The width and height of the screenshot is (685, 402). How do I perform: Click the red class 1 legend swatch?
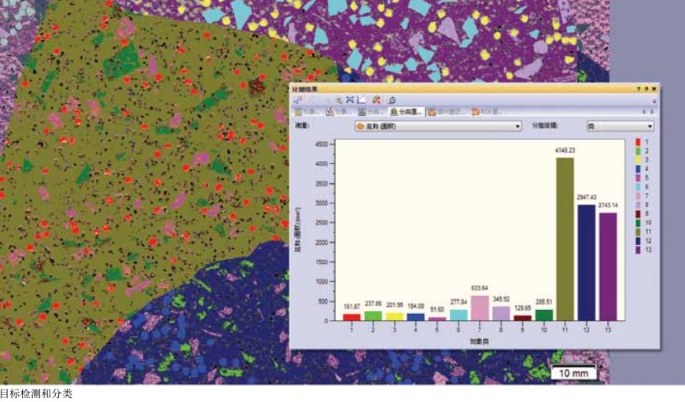click(638, 142)
